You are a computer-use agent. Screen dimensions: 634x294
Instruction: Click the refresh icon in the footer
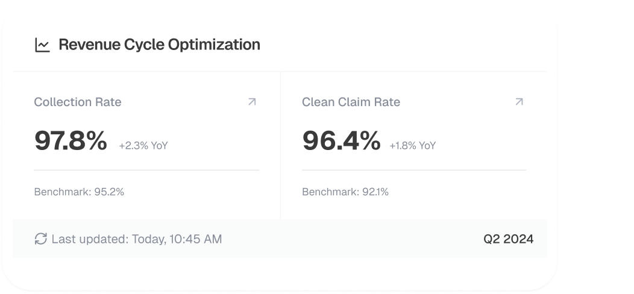[40, 239]
